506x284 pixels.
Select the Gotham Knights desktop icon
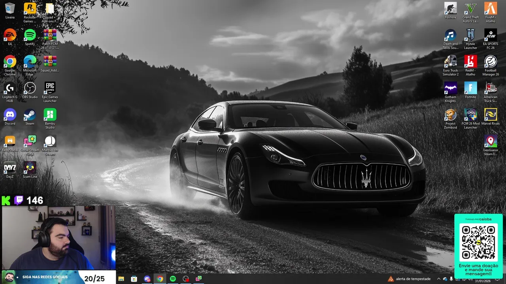click(x=450, y=92)
